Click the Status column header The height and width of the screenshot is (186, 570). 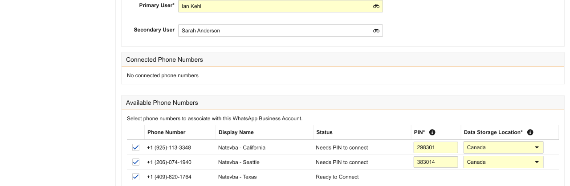tap(324, 132)
